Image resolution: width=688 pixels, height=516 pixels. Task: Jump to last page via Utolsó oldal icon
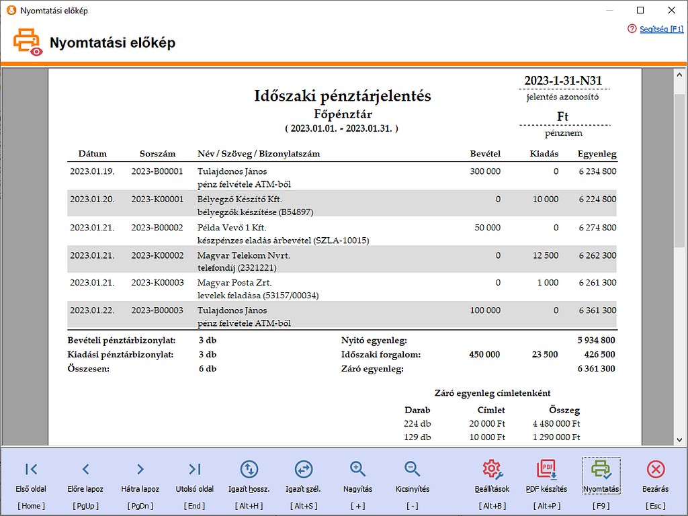[x=194, y=470]
